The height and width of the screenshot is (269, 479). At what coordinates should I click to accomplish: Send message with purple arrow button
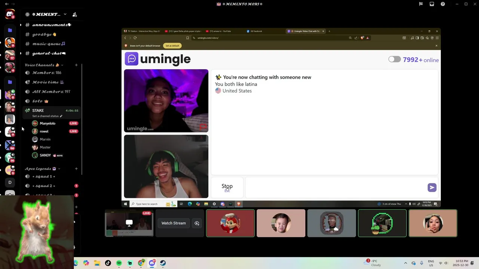432,188
